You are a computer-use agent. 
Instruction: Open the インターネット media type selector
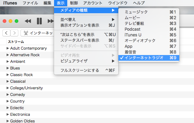[x=37, y=33]
